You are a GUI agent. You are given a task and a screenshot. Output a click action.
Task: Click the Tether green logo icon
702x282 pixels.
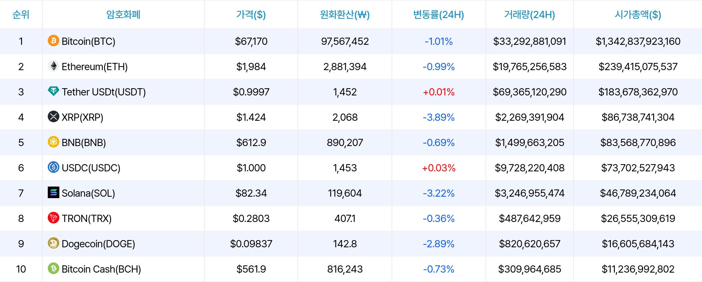(54, 91)
